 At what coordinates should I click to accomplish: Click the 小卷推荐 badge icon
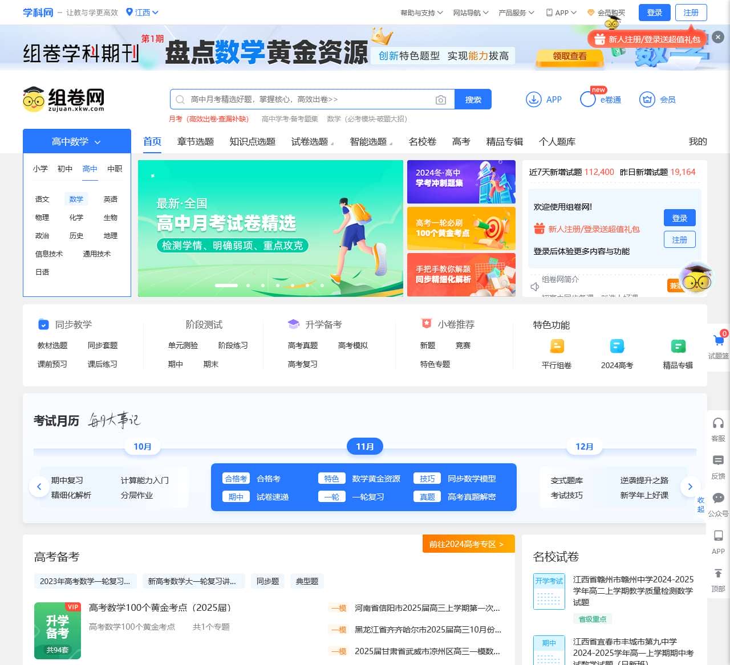(427, 324)
